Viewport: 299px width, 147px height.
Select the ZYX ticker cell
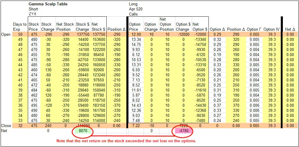pos(33,14)
